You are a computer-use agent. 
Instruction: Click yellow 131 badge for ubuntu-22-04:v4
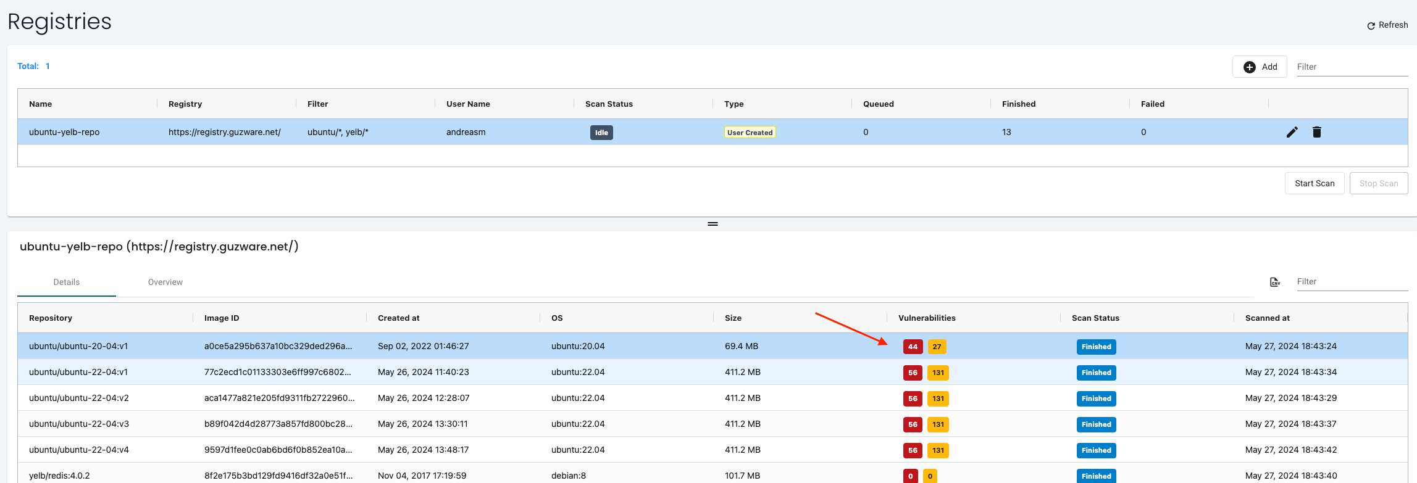pyautogui.click(x=938, y=450)
